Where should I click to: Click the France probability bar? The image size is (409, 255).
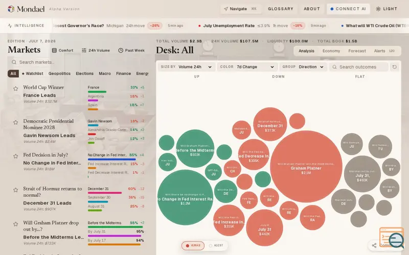97,92
